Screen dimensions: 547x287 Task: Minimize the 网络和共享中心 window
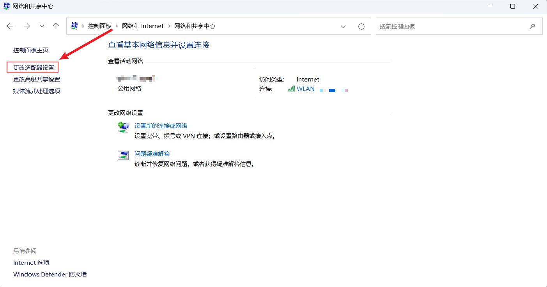tap(490, 6)
